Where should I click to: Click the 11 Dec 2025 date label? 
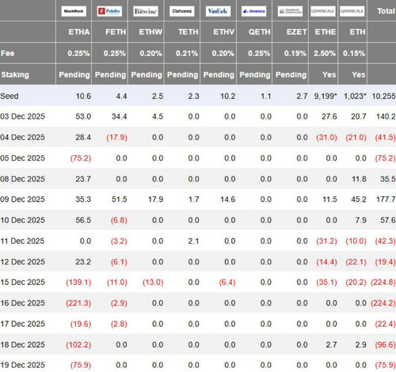22,241
